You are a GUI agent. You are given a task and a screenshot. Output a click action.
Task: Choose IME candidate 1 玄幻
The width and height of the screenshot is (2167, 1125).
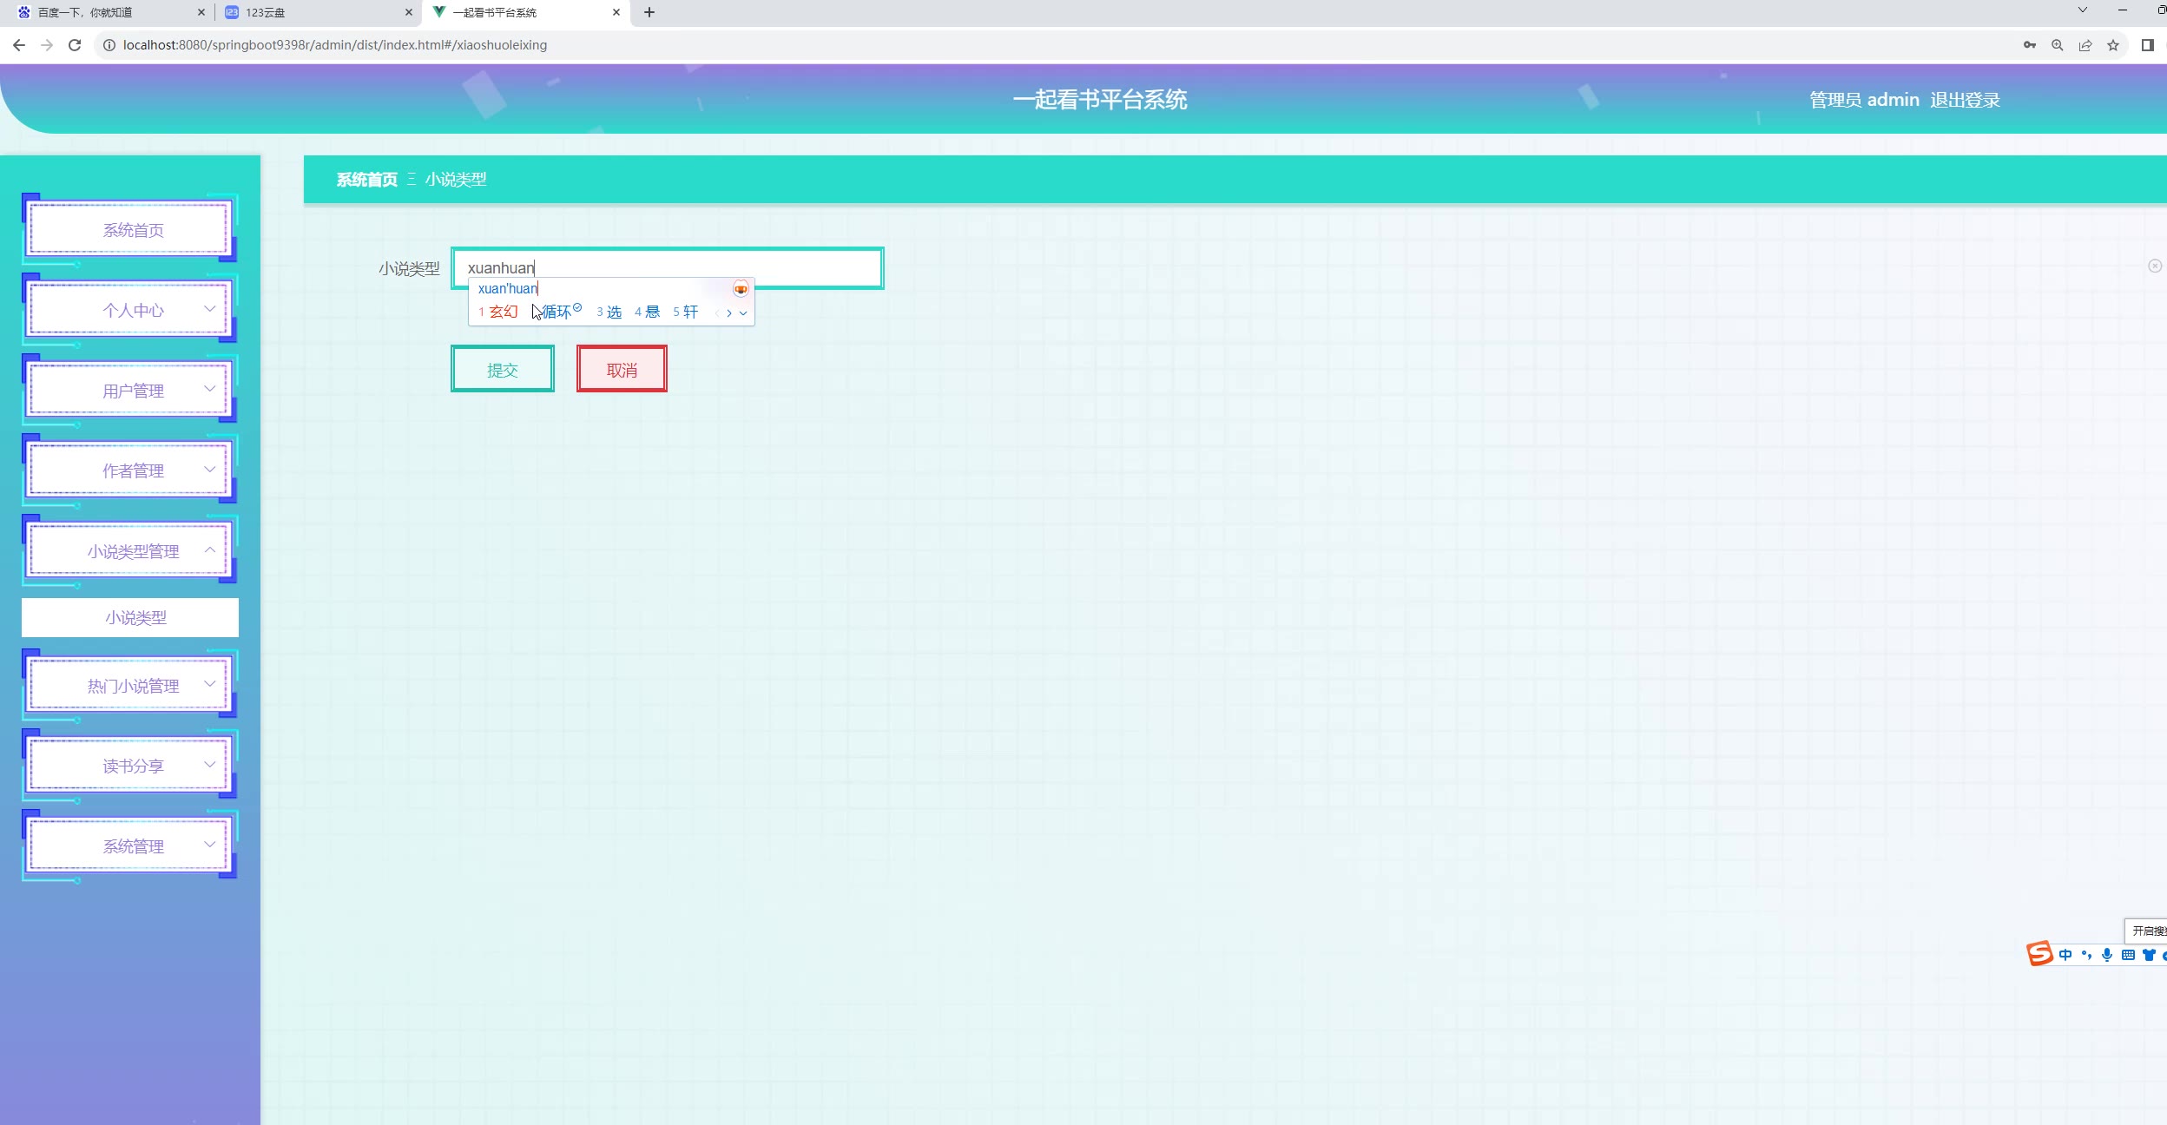[x=498, y=312]
